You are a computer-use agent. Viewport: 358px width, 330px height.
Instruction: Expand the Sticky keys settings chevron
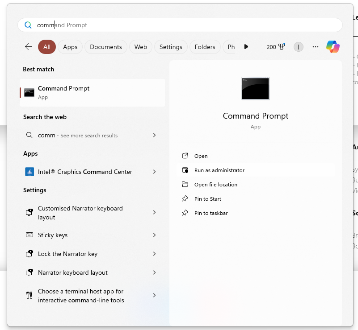point(154,235)
